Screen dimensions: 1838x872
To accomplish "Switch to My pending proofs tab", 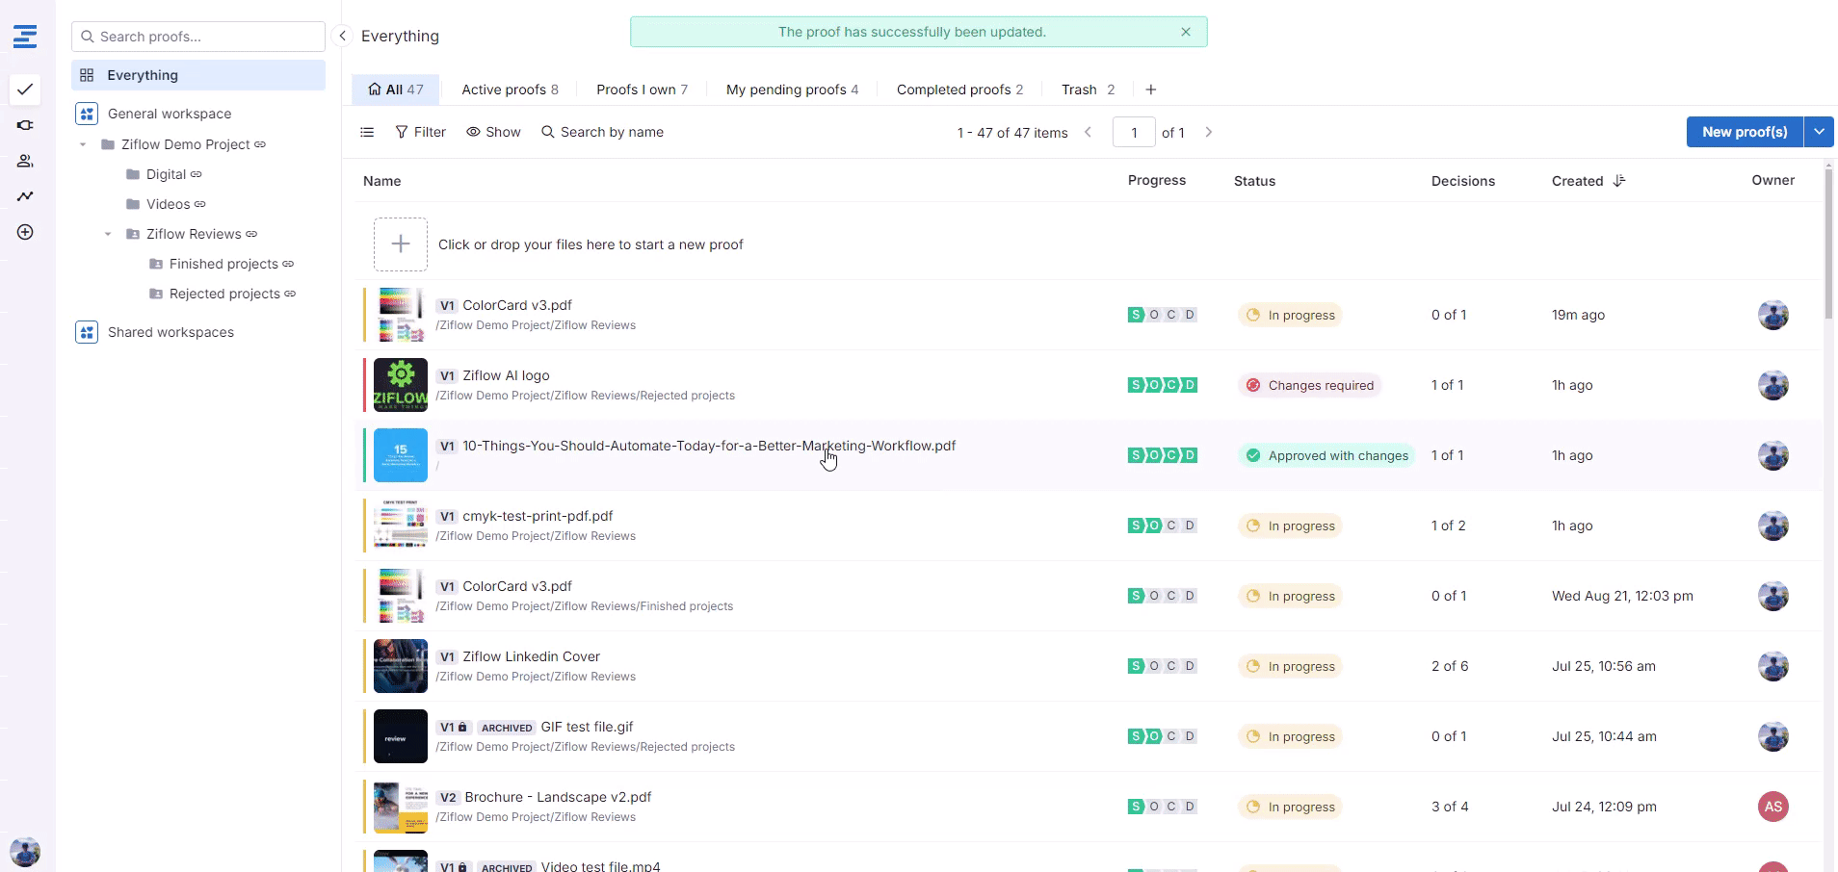I will pos(792,90).
